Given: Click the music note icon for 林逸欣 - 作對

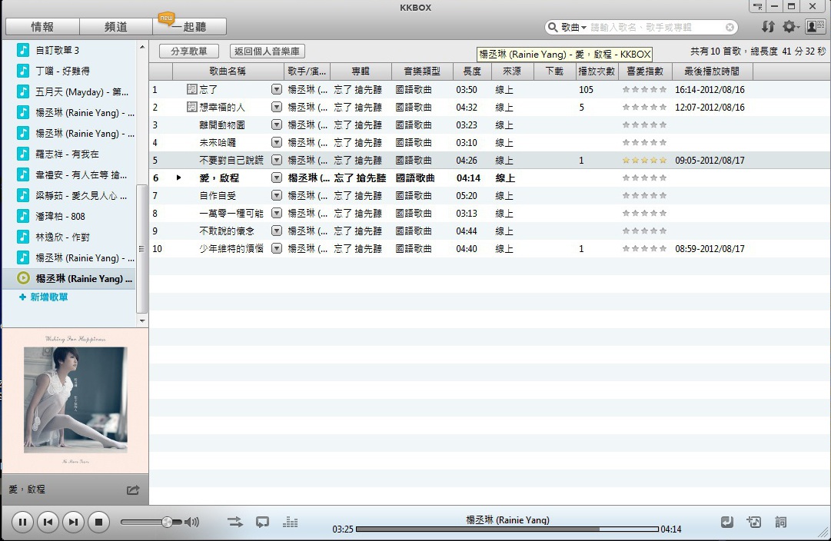Looking at the screenshot, I should pos(23,237).
